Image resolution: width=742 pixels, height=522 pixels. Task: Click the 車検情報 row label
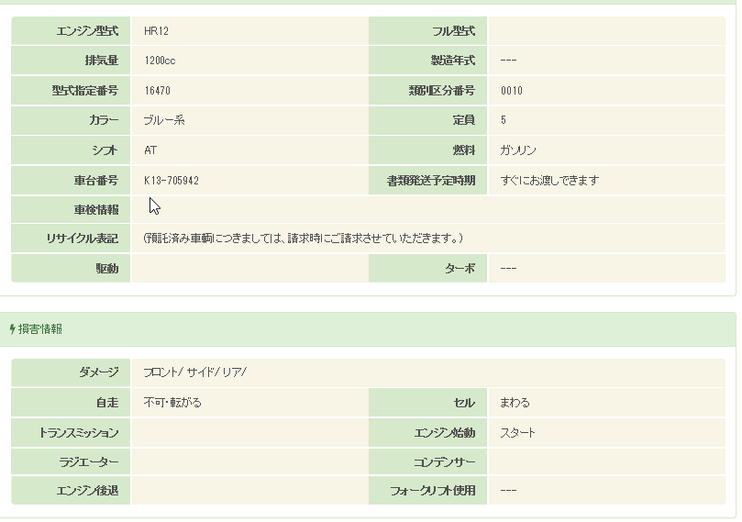tap(96, 210)
